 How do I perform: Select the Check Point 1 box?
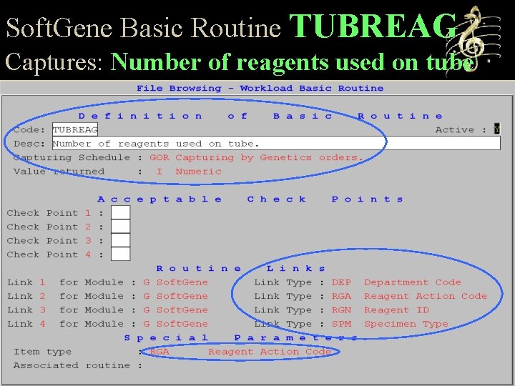[121, 212]
